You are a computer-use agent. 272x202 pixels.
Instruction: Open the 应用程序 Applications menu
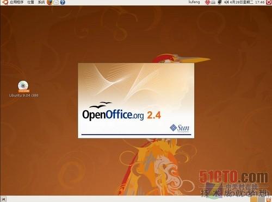[16, 2]
